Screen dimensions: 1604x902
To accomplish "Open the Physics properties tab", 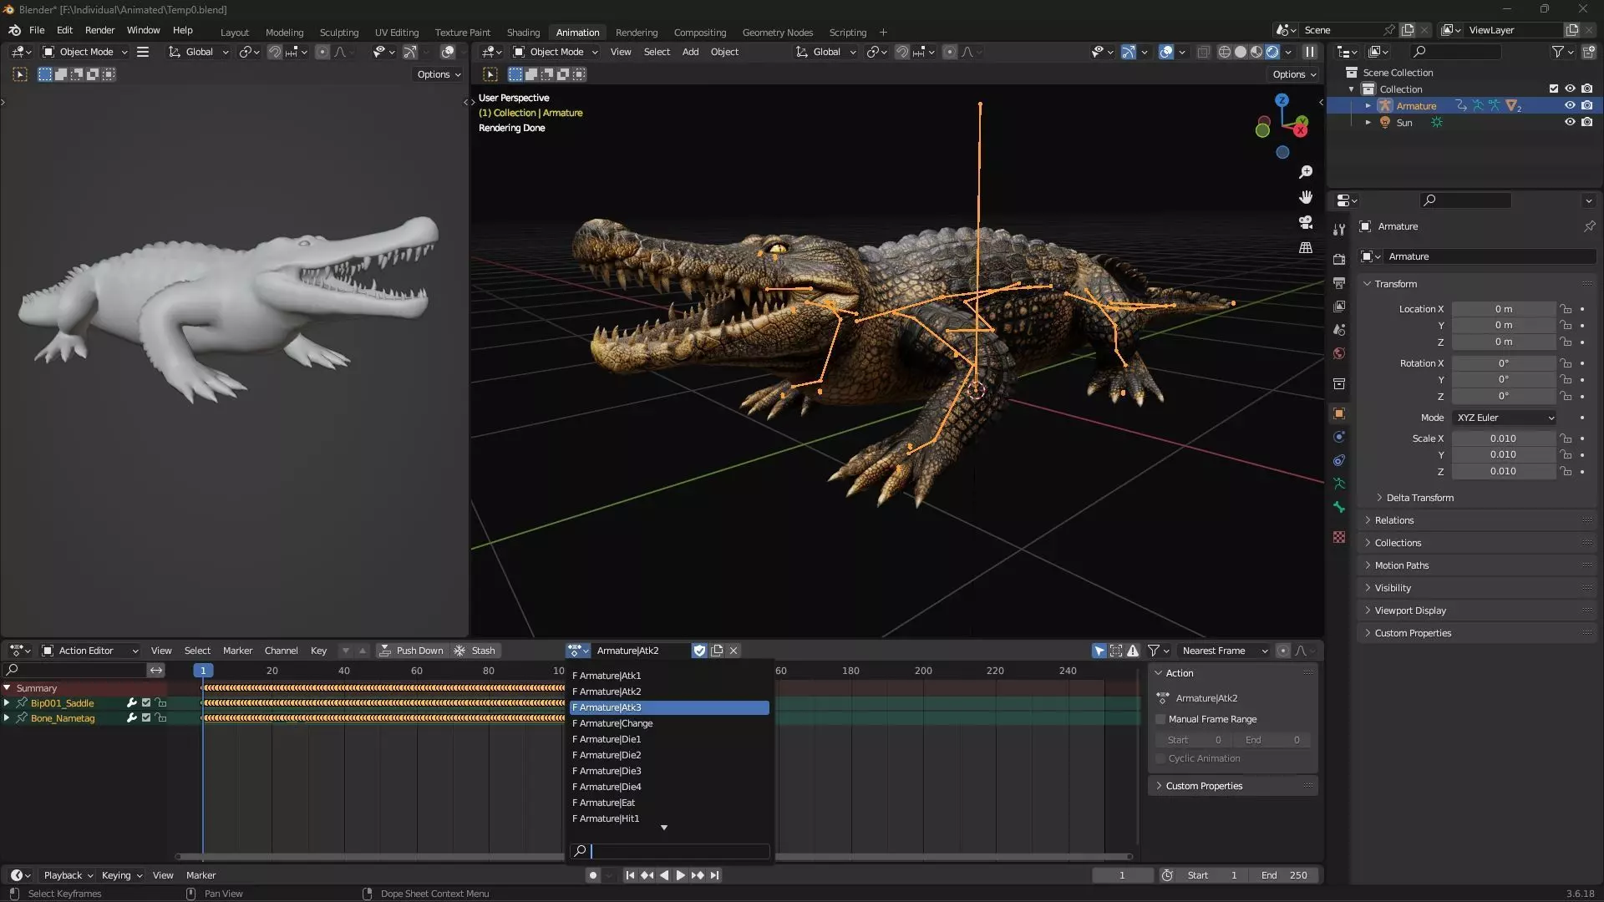I will point(1339,437).
